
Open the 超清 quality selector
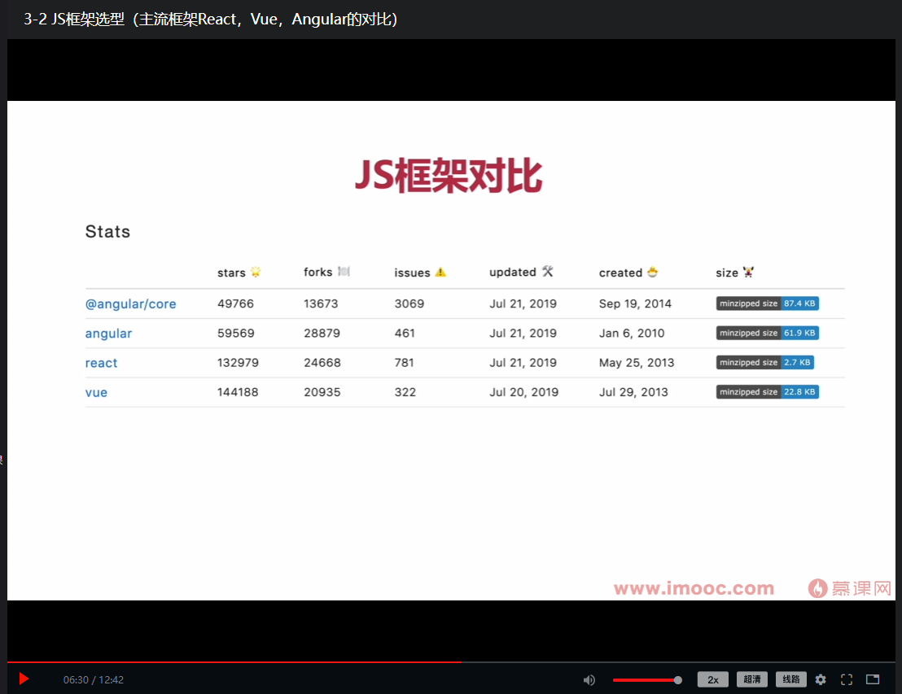point(752,679)
